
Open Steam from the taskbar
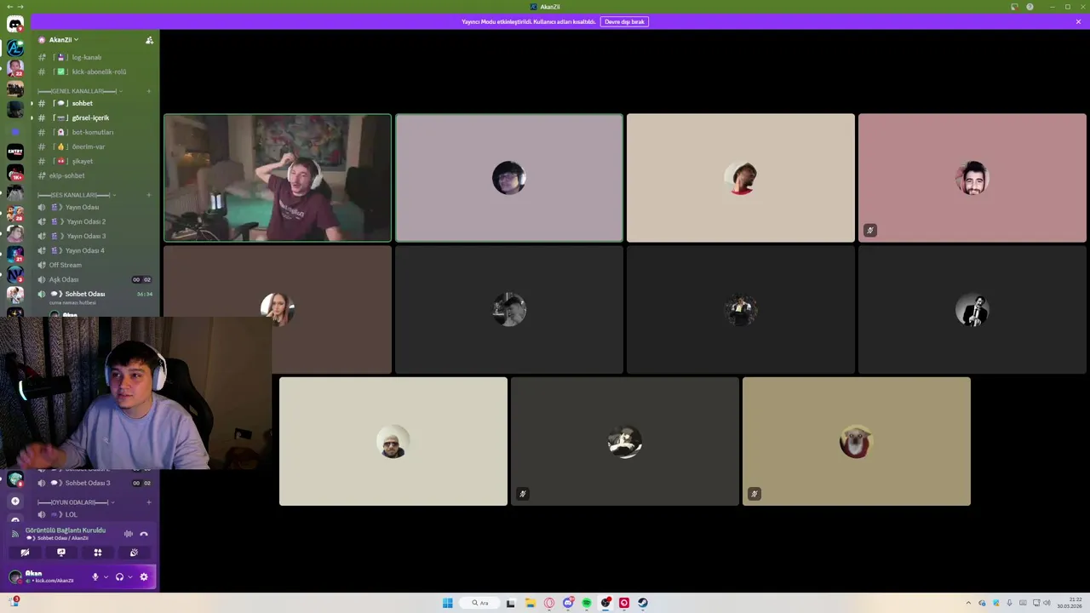643,603
